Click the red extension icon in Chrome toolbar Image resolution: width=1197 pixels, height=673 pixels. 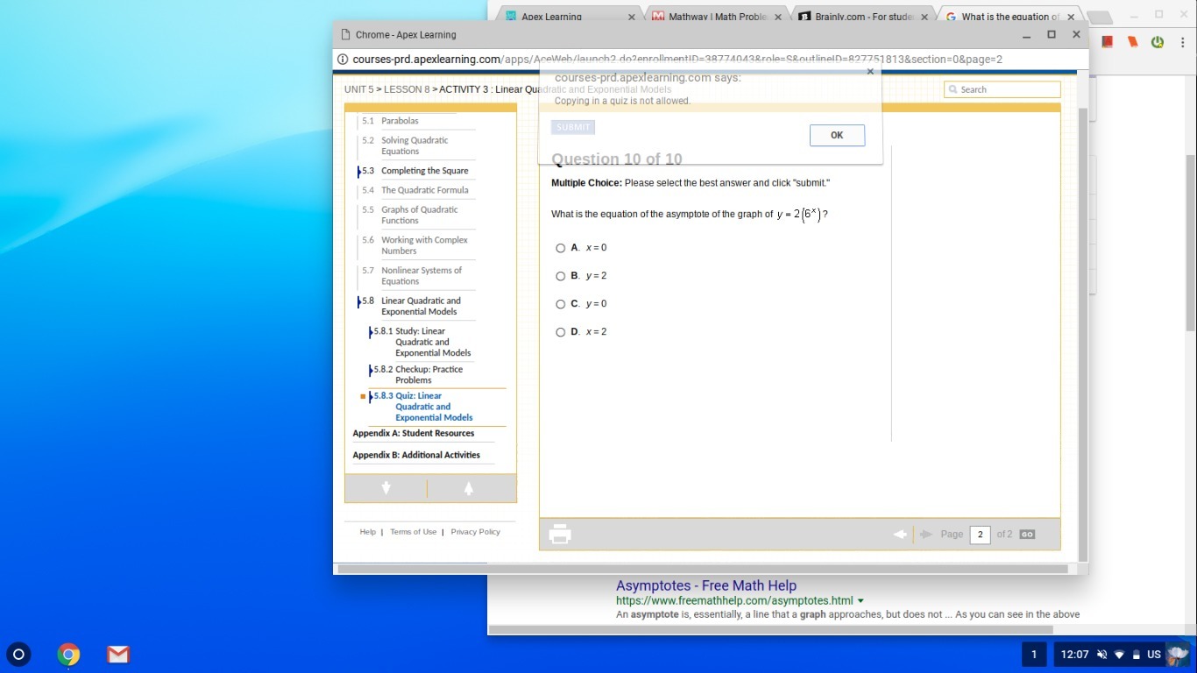point(1108,41)
